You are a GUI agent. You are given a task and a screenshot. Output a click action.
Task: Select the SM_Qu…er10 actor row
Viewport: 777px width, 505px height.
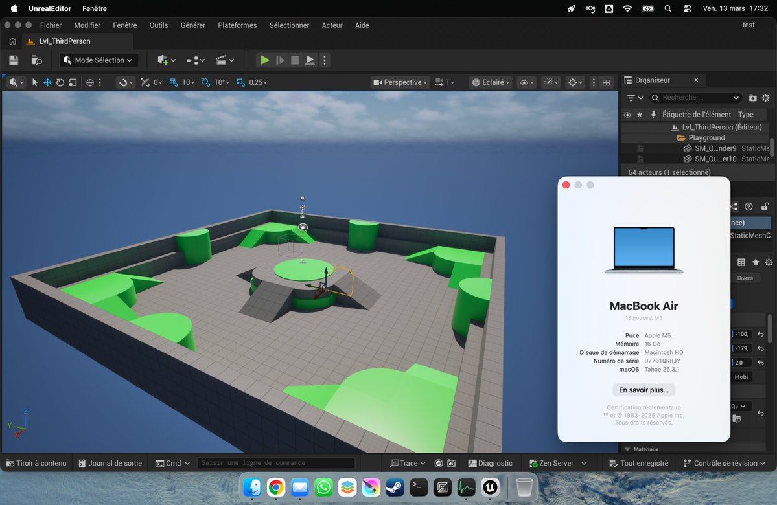click(x=695, y=159)
